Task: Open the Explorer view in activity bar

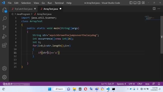Action: [4, 10]
